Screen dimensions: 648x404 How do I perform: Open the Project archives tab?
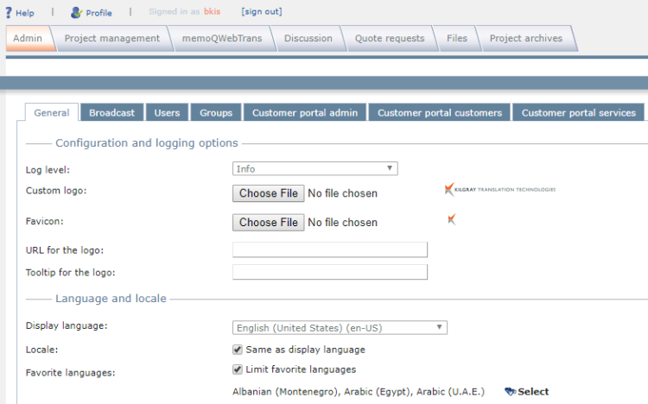click(525, 38)
